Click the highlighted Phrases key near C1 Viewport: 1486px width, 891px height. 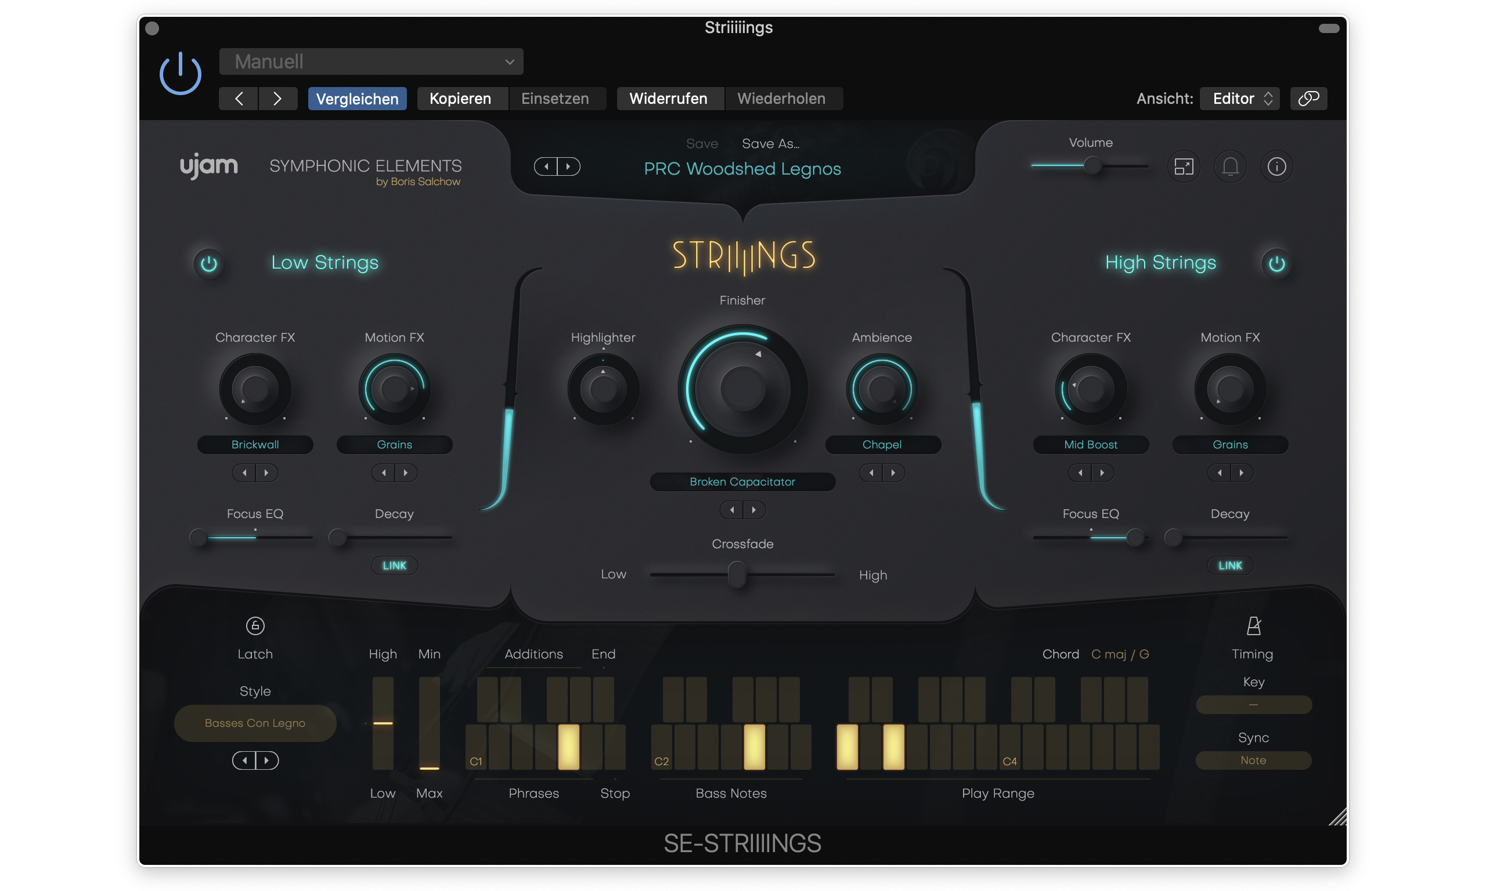coord(568,747)
